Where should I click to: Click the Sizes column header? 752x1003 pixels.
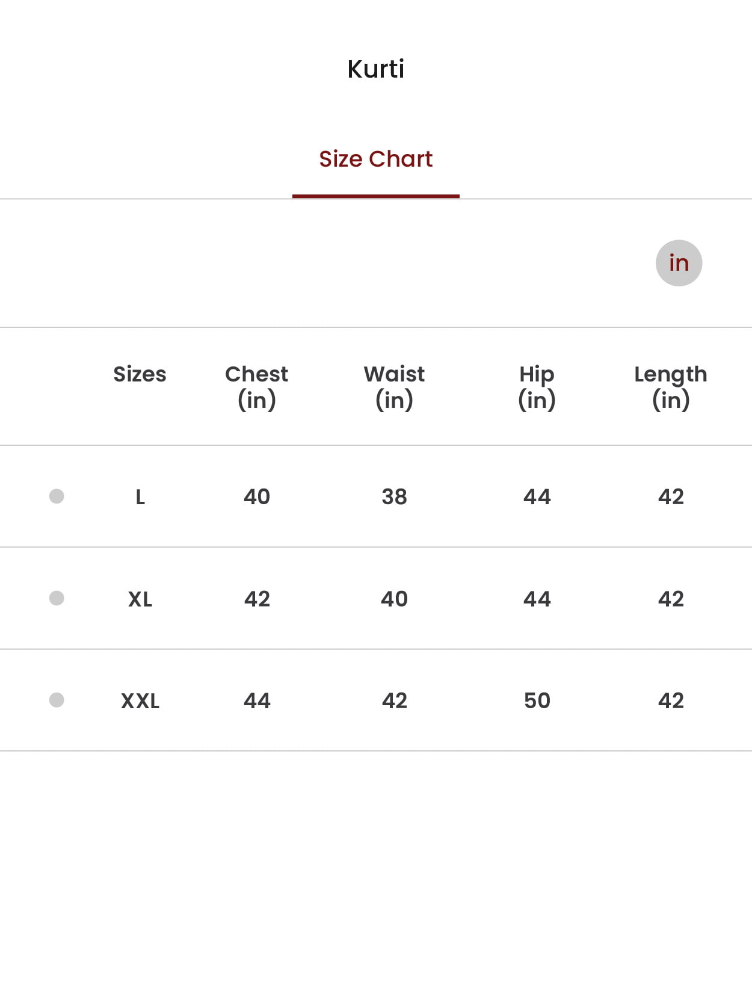pyautogui.click(x=140, y=374)
